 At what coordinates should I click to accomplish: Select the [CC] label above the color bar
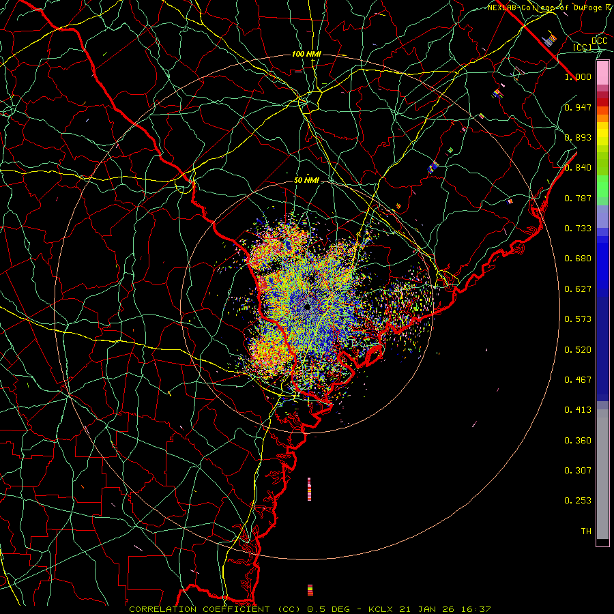(x=583, y=47)
